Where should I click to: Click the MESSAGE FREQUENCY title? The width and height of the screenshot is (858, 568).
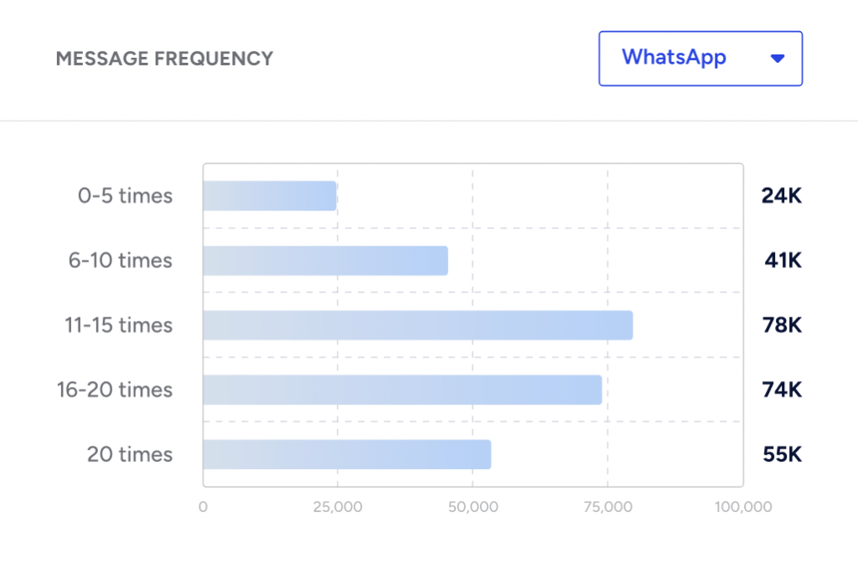pos(164,59)
